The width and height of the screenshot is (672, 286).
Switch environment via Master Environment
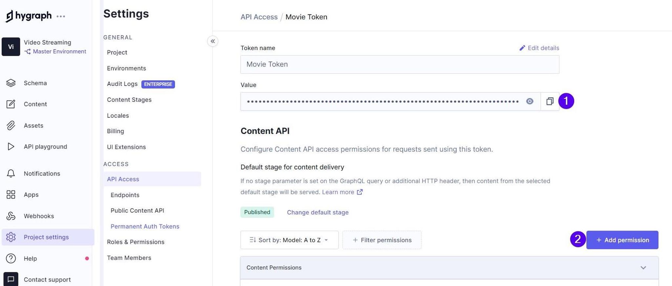[55, 51]
